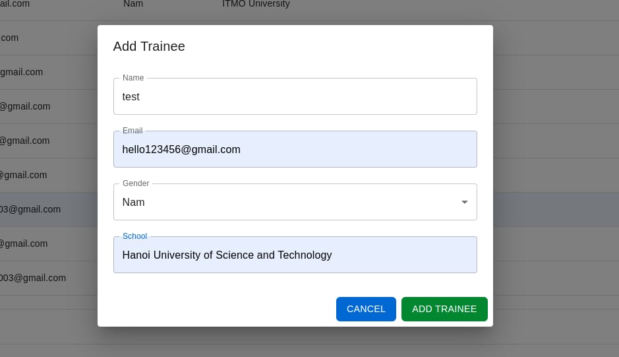Click the Add Trainee dialog title

tap(149, 46)
